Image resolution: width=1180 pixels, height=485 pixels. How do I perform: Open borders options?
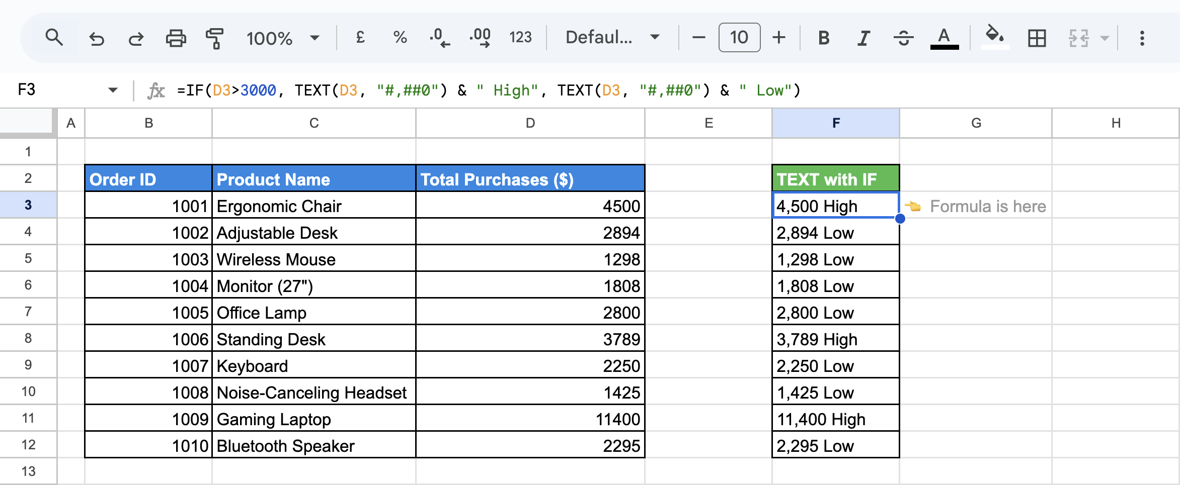[1037, 38]
